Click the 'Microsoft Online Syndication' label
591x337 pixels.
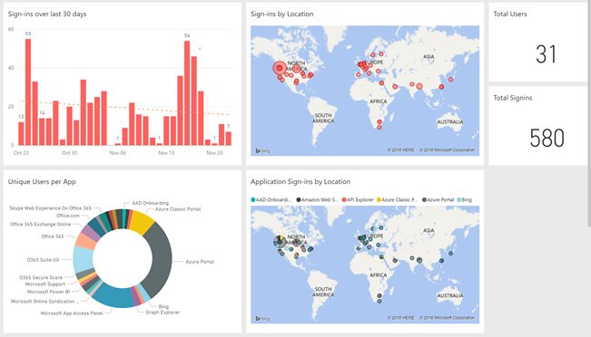(x=44, y=302)
